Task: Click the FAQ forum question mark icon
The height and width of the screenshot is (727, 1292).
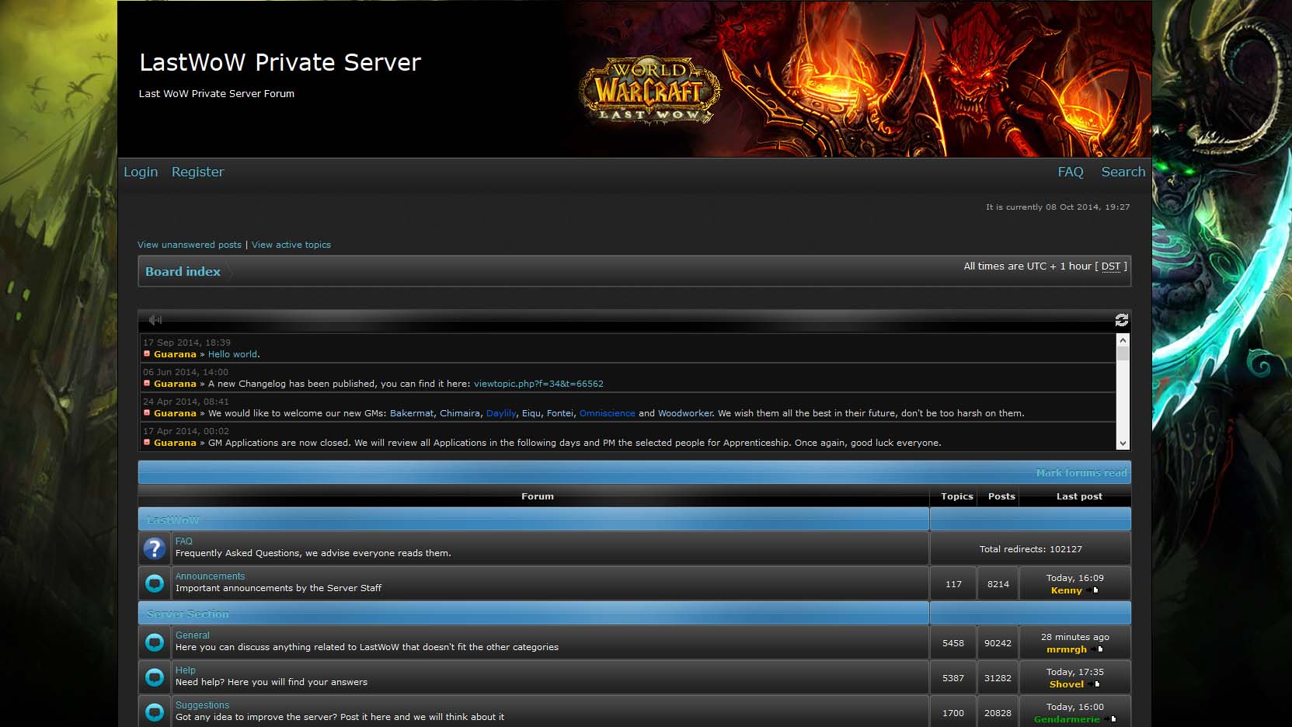Action: click(155, 548)
